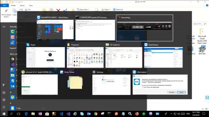This screenshot has height=117, width=209.
Task: Open Microsoft Store taskbar icon
Action: (x=47, y=114)
